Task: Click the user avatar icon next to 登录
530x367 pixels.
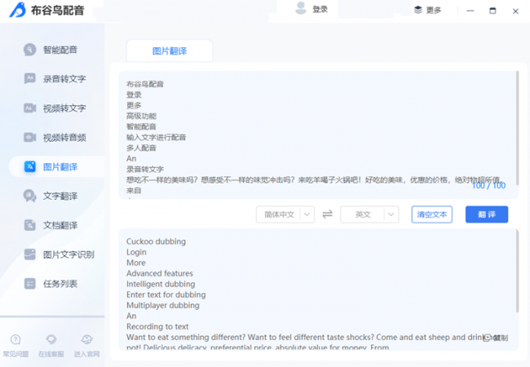Action: coord(301,8)
